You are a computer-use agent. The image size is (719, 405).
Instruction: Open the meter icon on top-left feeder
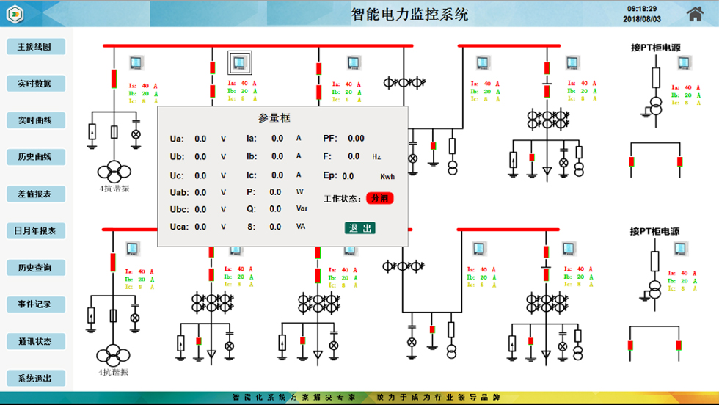point(136,63)
